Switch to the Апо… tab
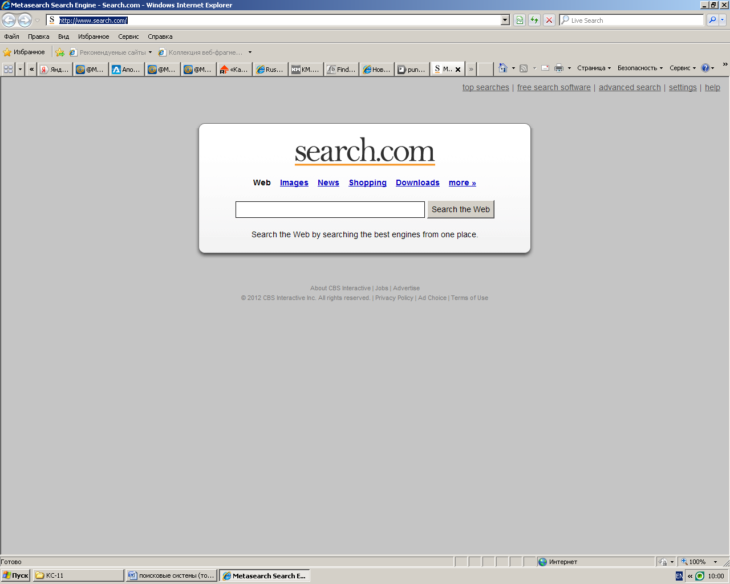 point(126,70)
